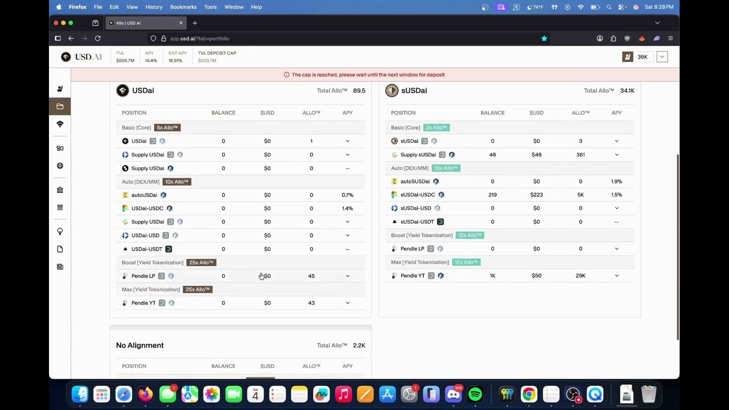
Task: Click the chain icon next to autoUSDai
Action: 163,195
